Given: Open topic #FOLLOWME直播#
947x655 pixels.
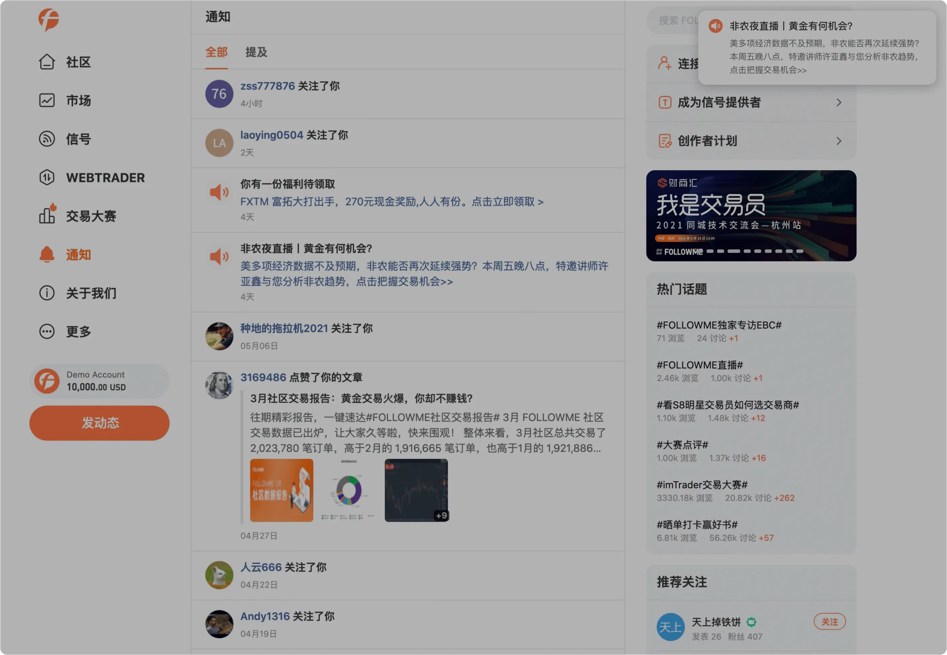Looking at the screenshot, I should tap(700, 365).
